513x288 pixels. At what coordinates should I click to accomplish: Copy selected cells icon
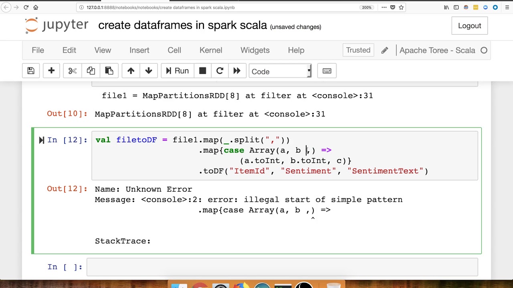[91, 71]
